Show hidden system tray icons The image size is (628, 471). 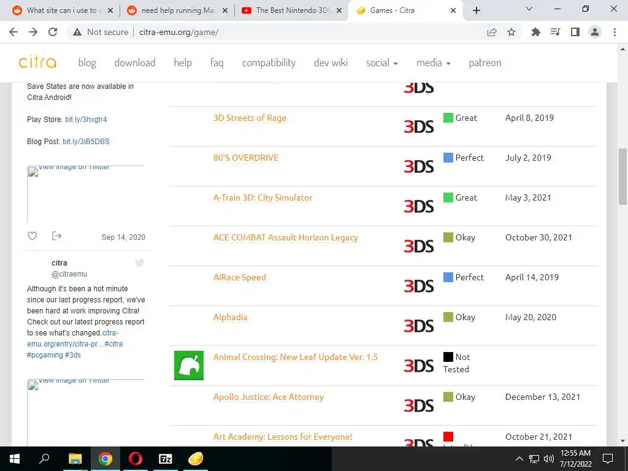tap(519, 459)
